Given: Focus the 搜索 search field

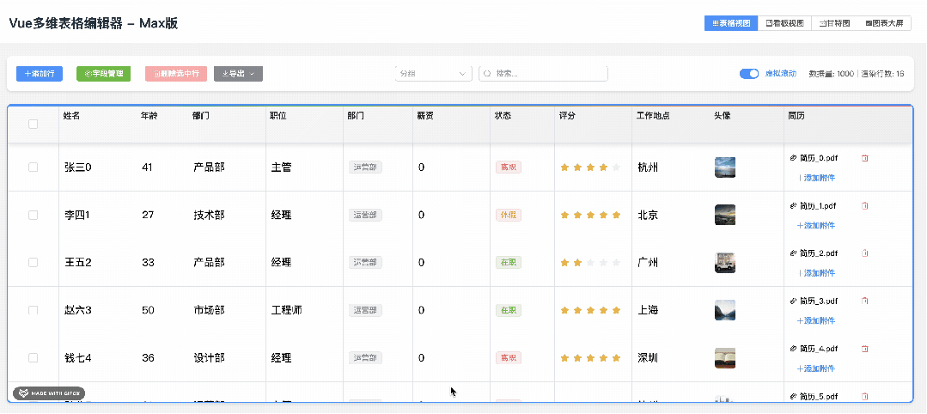Looking at the screenshot, I should 543,73.
